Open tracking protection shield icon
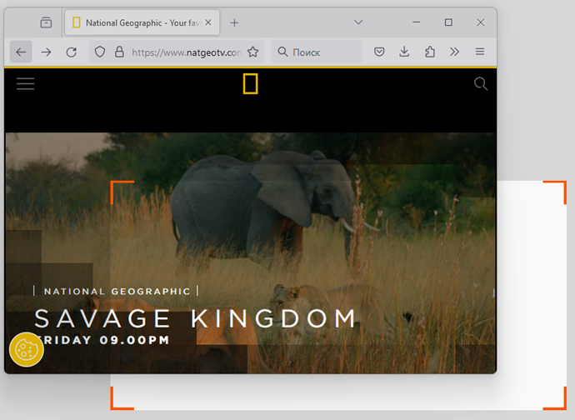575x420 pixels. coord(100,52)
